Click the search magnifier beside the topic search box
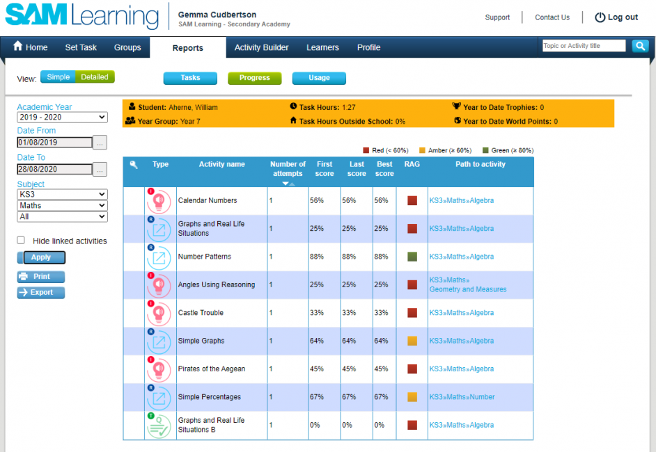Image resolution: width=656 pixels, height=452 pixels. (x=639, y=45)
